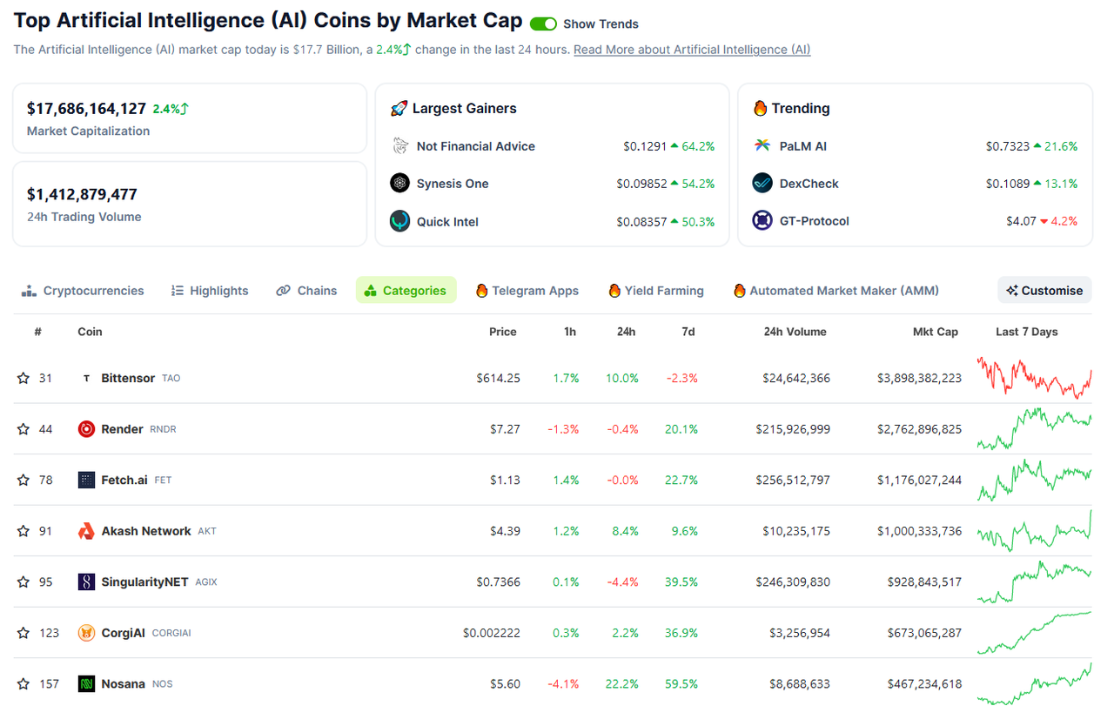Click the Customise button
The image size is (1114, 706).
tap(1044, 291)
